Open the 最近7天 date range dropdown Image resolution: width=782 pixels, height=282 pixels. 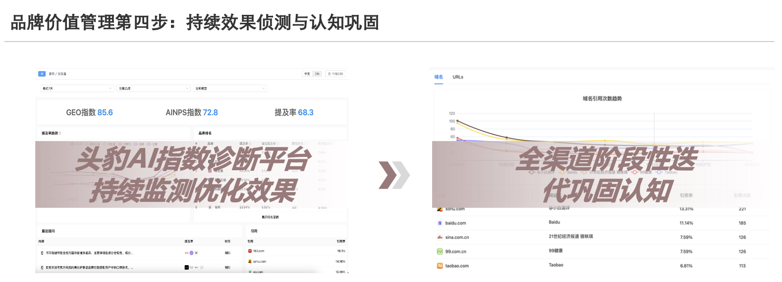pyautogui.click(x=77, y=89)
